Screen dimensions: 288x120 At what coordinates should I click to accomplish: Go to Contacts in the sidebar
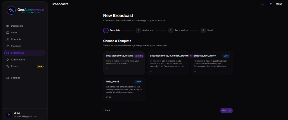pyautogui.click(x=25, y=39)
